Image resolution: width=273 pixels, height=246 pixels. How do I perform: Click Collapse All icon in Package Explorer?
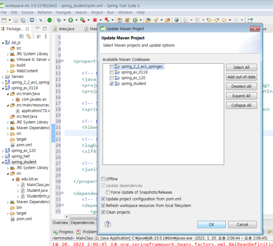[22, 36]
